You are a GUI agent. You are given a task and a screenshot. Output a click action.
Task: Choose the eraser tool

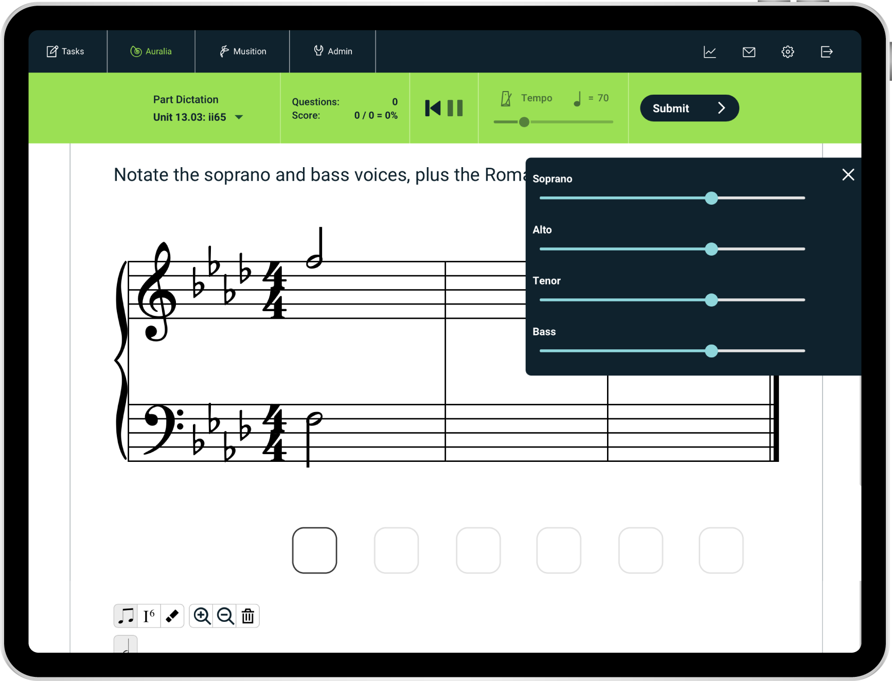(x=172, y=616)
